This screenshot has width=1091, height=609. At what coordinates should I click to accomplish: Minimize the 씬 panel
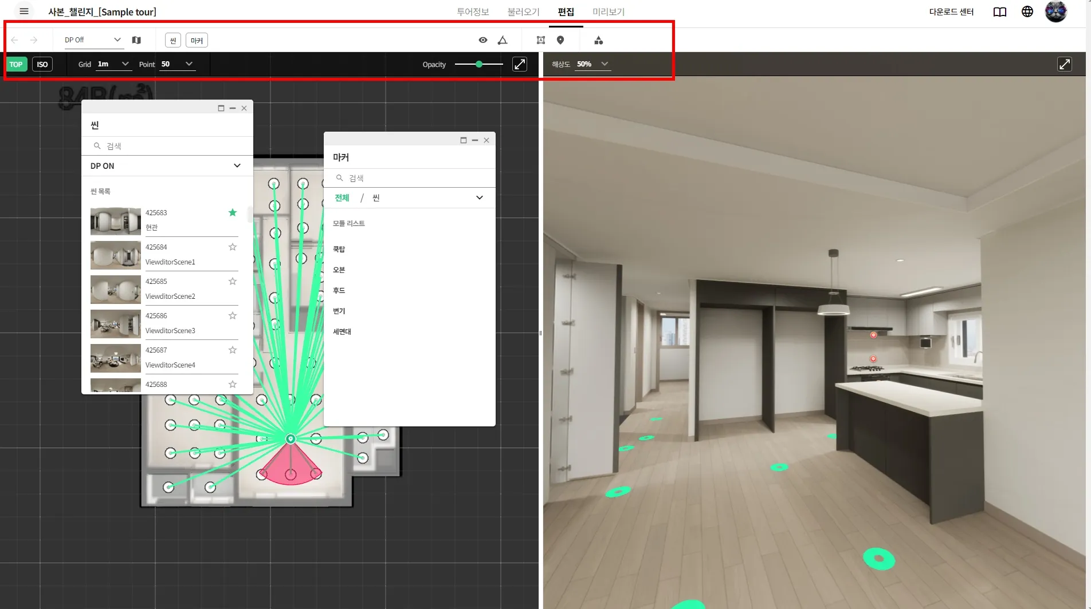coord(233,108)
